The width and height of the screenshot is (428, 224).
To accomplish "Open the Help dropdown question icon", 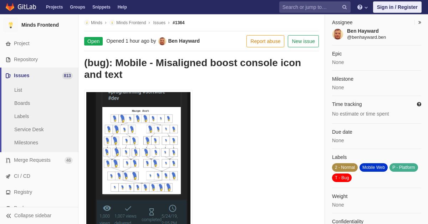I will coord(362,7).
